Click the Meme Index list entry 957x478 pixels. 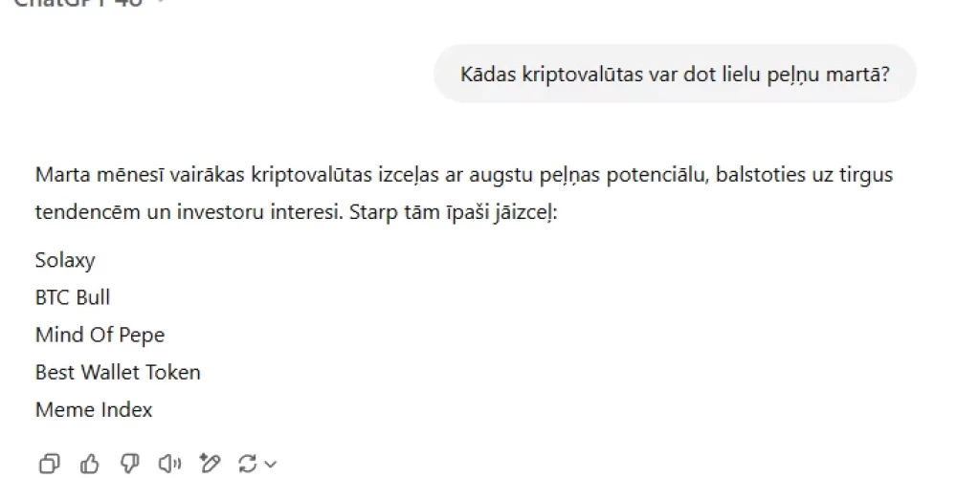(94, 409)
